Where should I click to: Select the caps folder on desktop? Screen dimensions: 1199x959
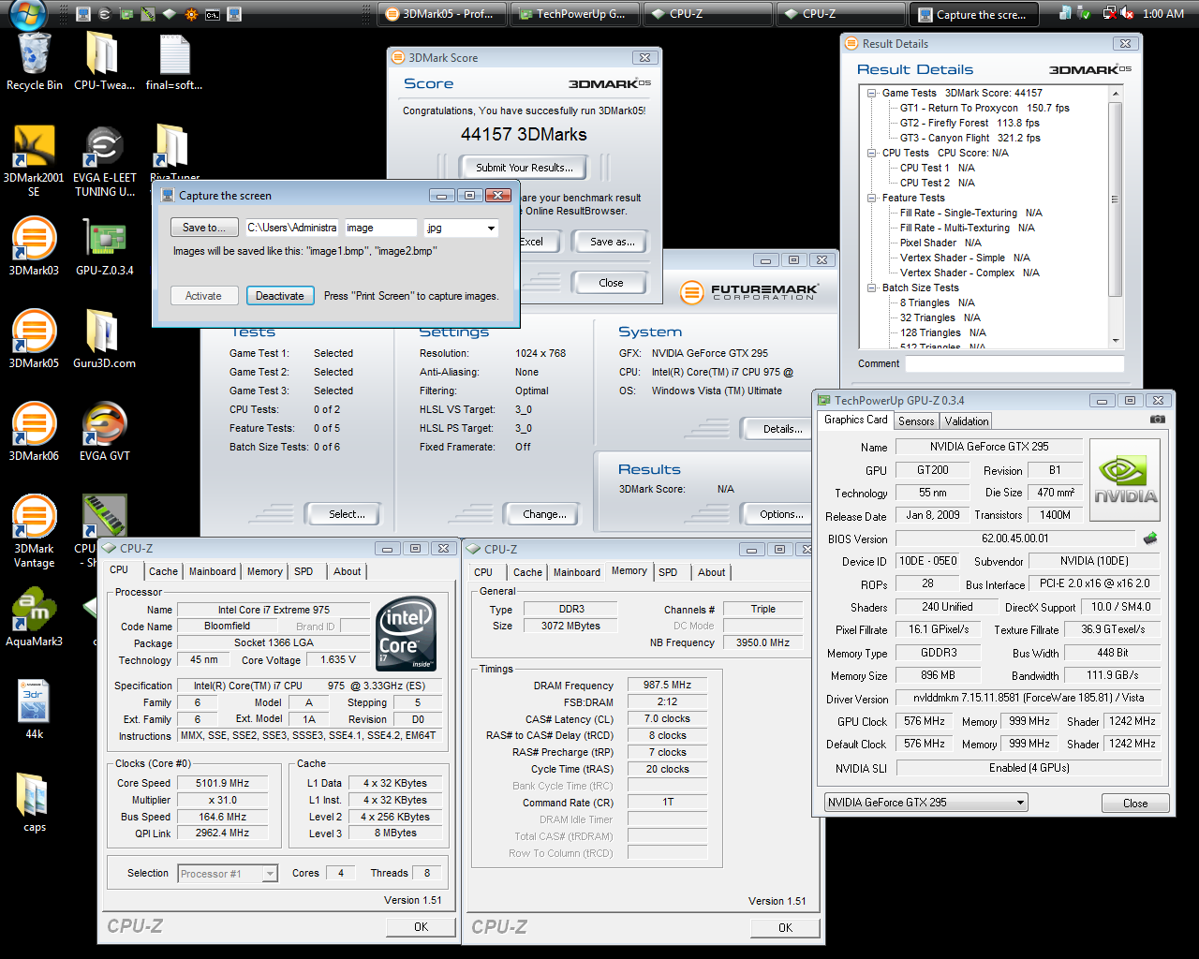(35, 803)
